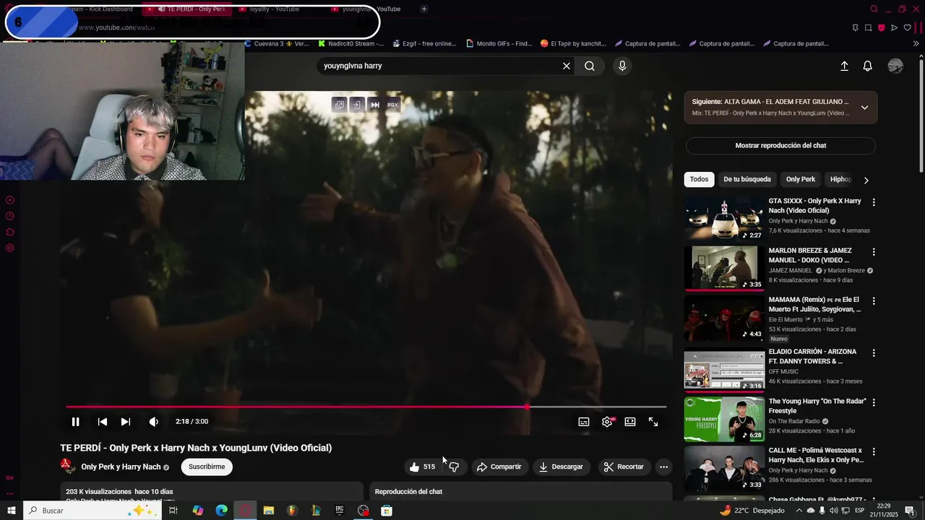The height and width of the screenshot is (520, 925).
Task: Open File Explorer from taskbar
Action: click(269, 511)
